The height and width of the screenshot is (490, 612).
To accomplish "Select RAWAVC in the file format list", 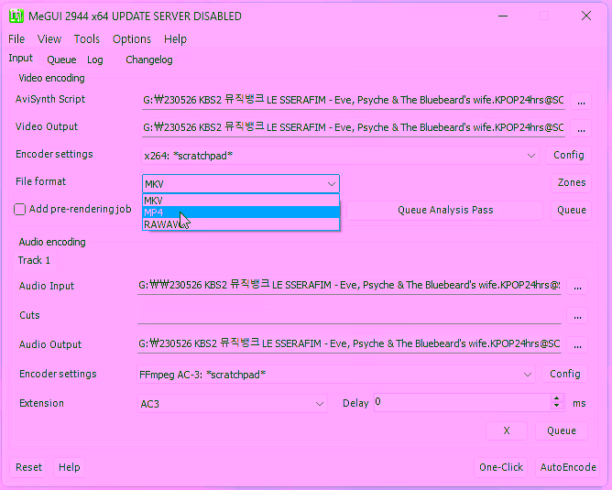I will (x=241, y=224).
